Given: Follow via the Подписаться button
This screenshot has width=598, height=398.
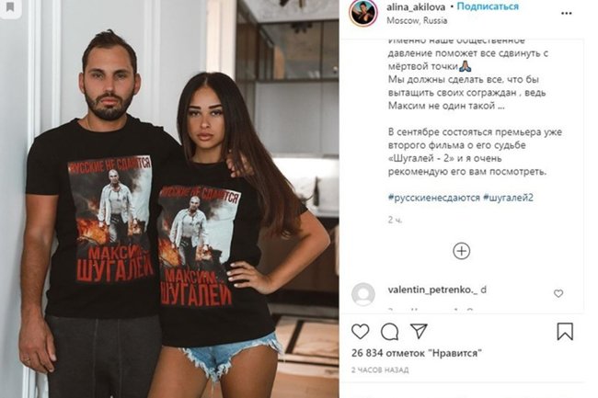Looking at the screenshot, I should [x=488, y=6].
